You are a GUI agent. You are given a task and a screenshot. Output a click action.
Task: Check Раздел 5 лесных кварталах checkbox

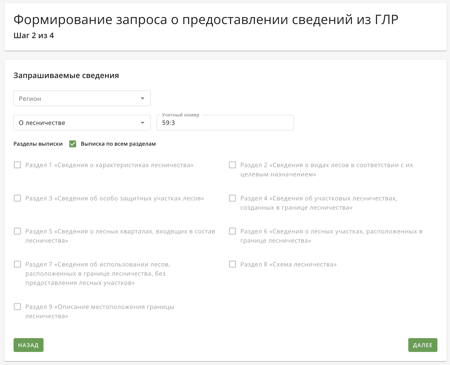click(17, 231)
